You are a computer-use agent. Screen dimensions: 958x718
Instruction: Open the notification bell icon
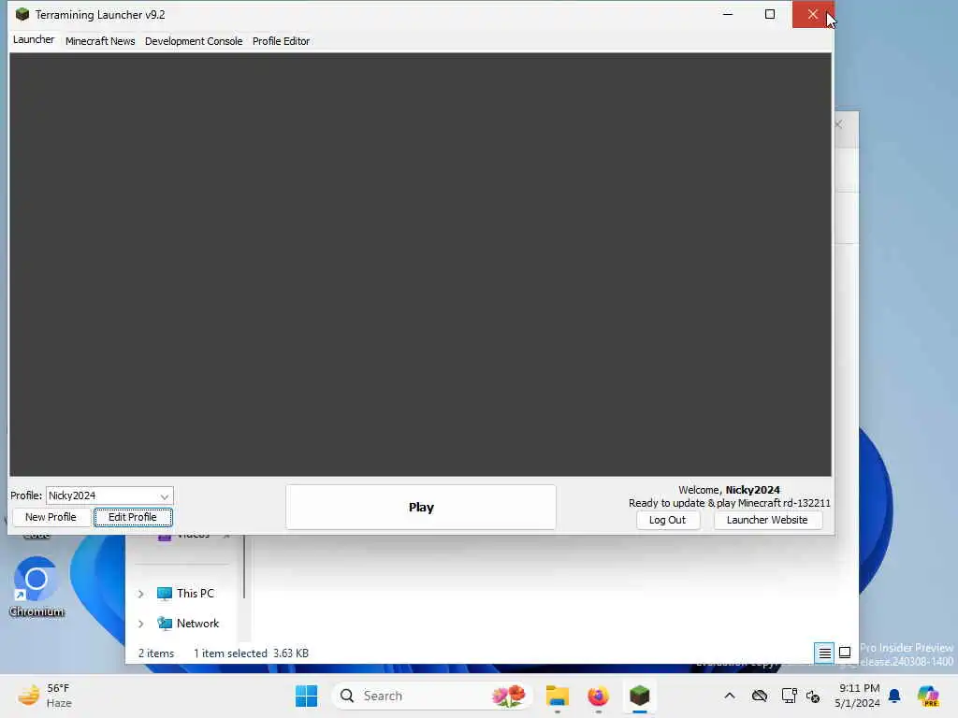(894, 696)
